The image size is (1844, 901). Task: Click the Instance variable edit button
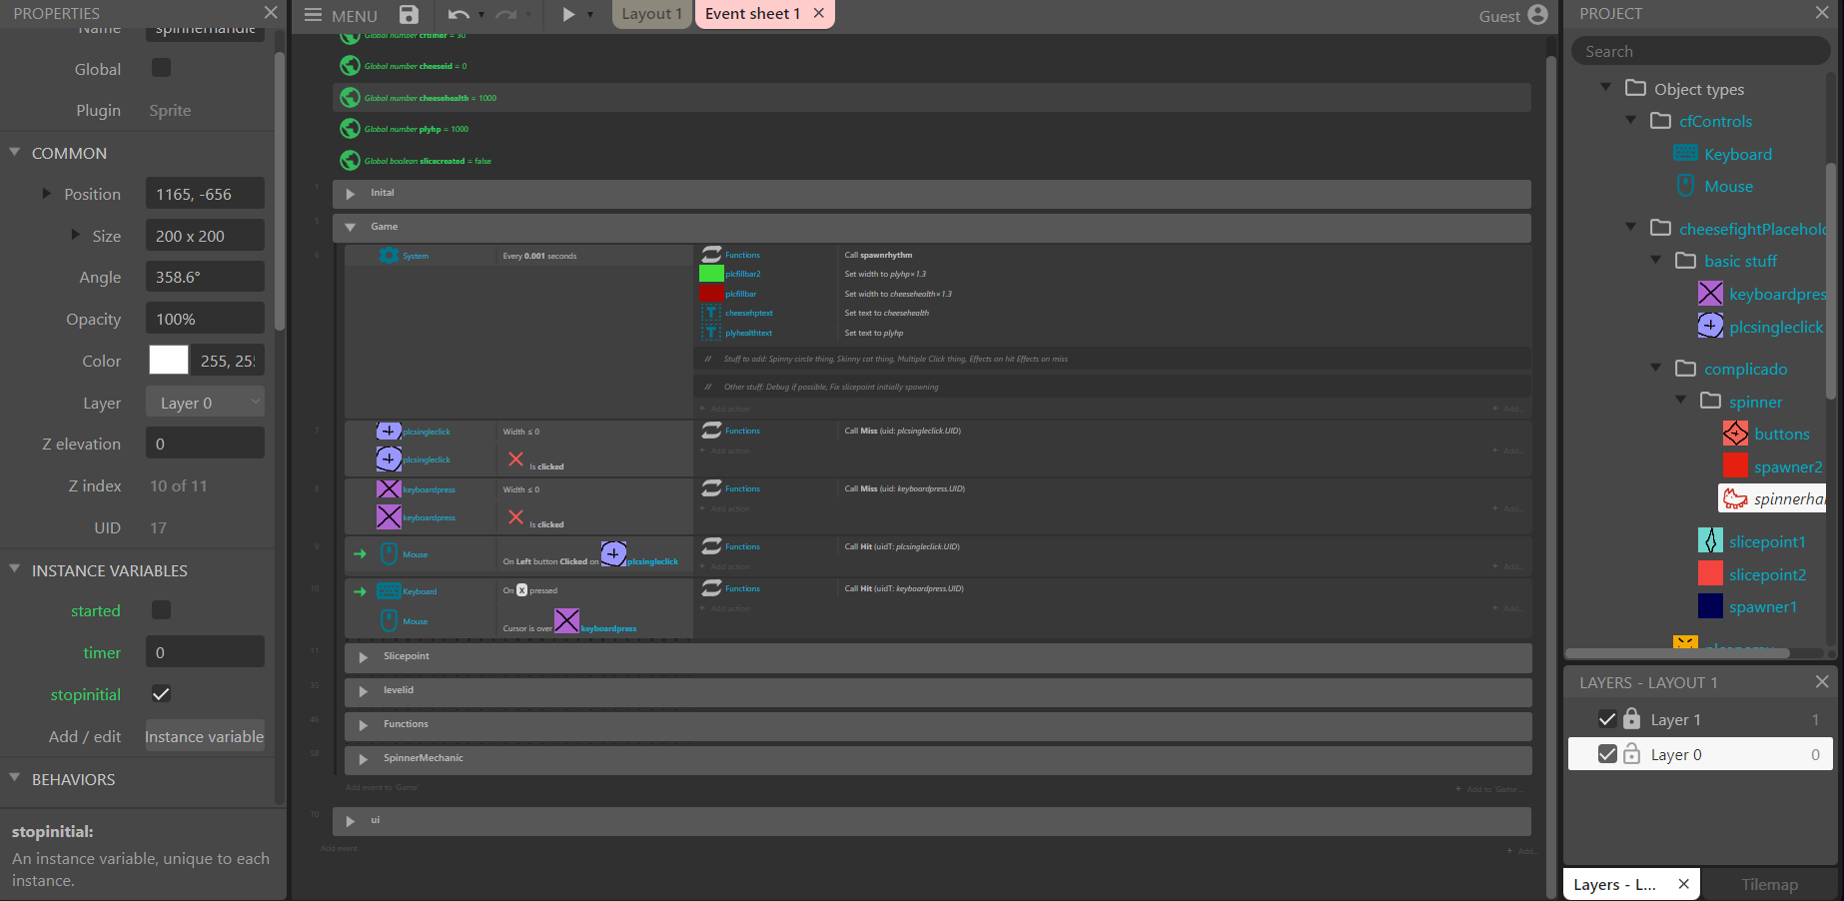(x=205, y=736)
